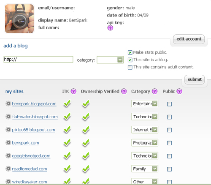
Task: Remove readtomedad.com using its delete icon
Action: click(8, 169)
